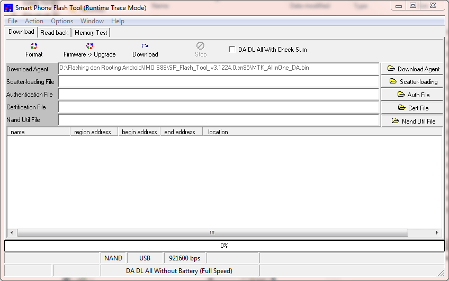Enable DA DL All With Check Sum
The image size is (449, 281).
point(232,50)
